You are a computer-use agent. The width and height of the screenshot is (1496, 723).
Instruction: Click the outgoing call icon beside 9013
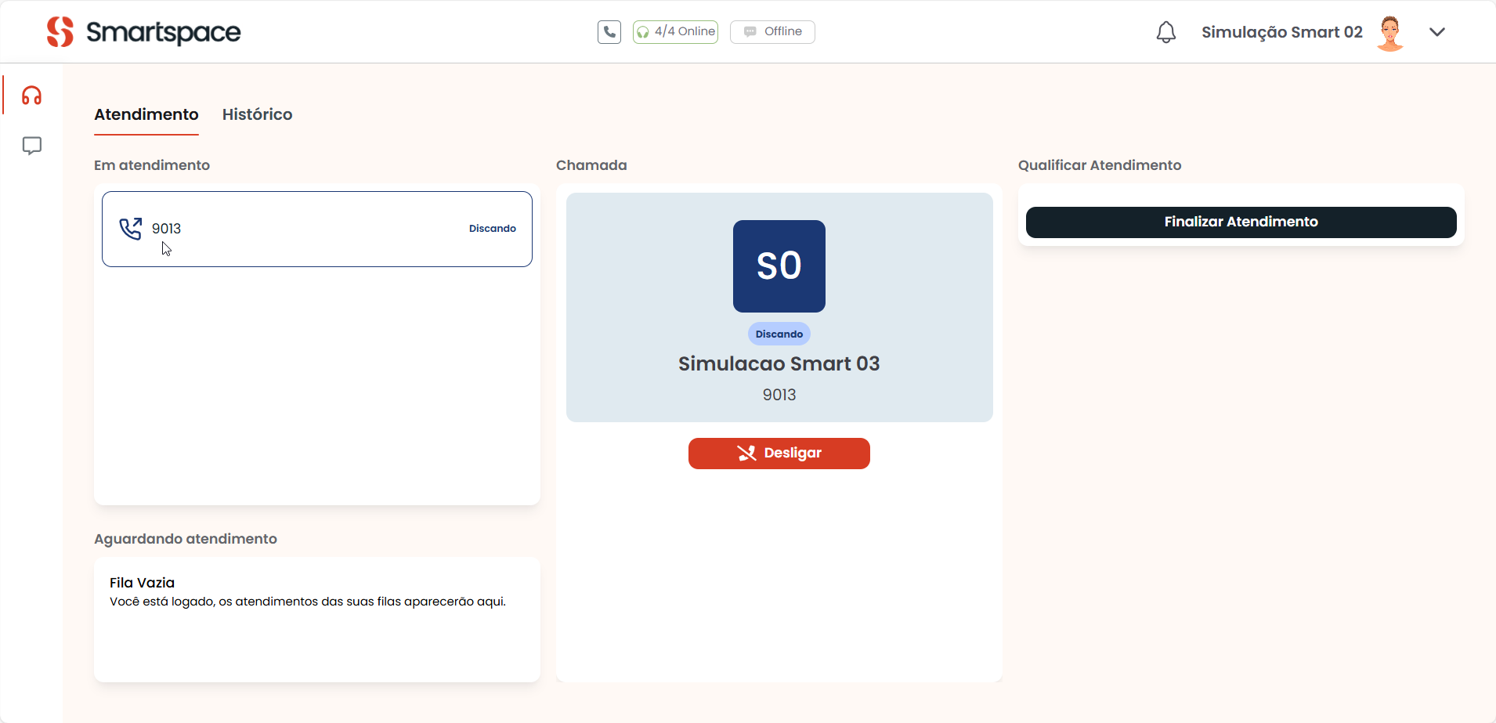[x=130, y=229]
